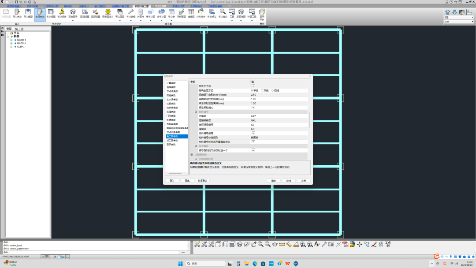Click the down-floor arrow icon at top right
Image resolution: width=476 pixels, height=268 pixels.
point(455,12)
